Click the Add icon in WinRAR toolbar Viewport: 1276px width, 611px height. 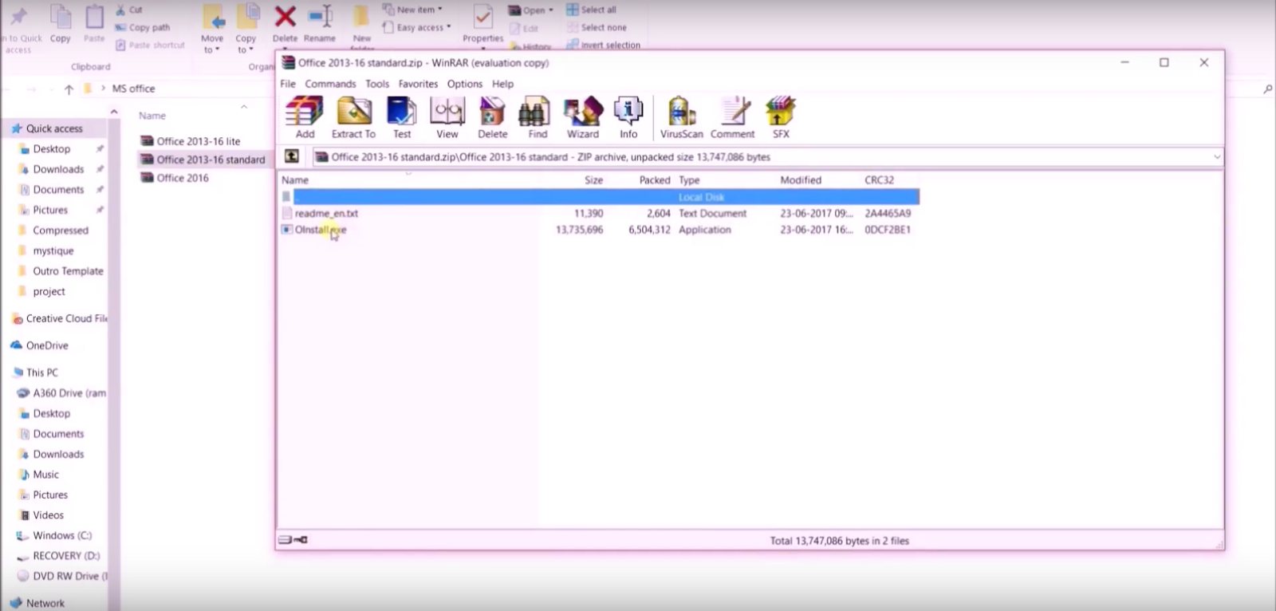pos(305,116)
